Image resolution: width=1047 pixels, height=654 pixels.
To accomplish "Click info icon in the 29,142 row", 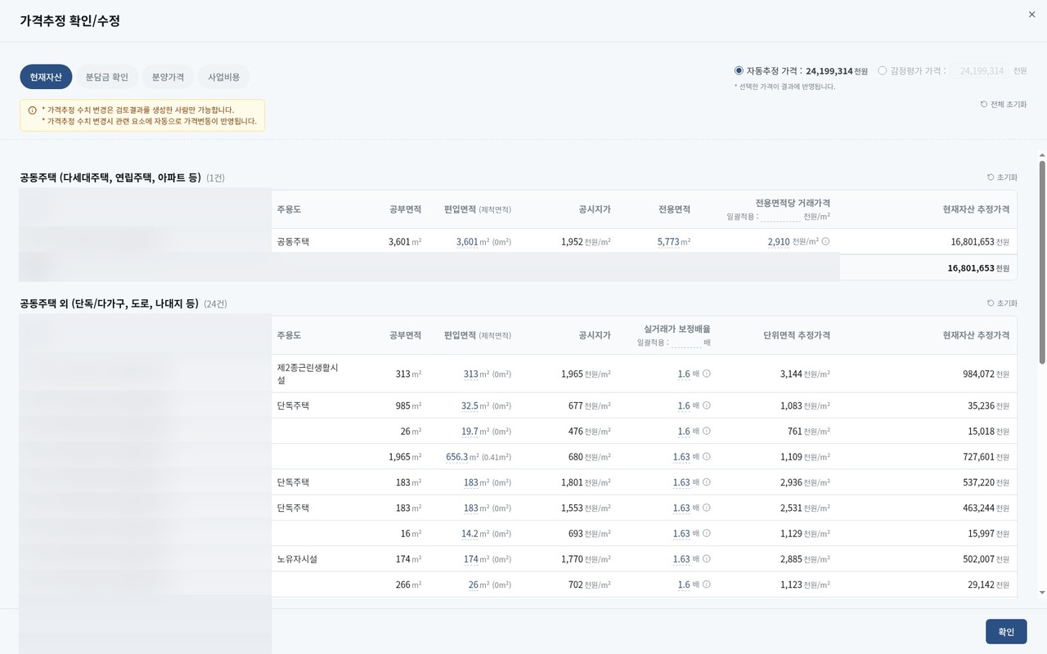I will tap(707, 585).
